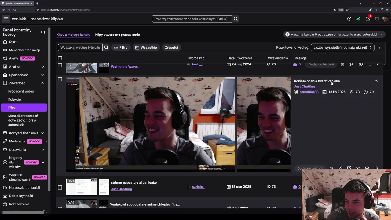This screenshot has width=391, height=220.
Task: Open the whispers chat bubble icon
Action: [377, 19]
